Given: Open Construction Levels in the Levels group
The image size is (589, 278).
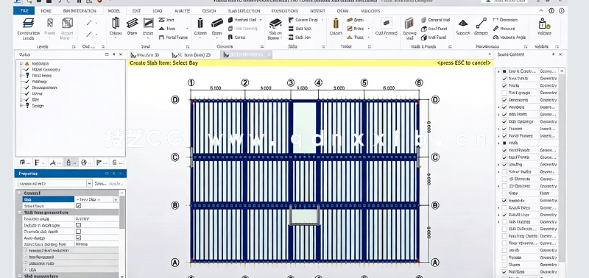Looking at the screenshot, I should (28, 28).
